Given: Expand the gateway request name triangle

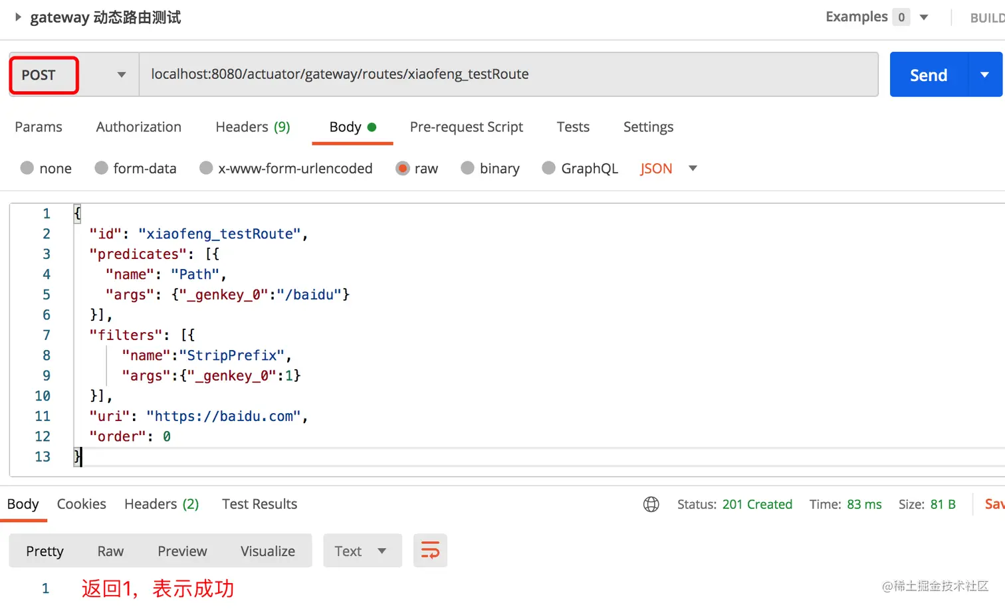Looking at the screenshot, I should pyautogui.click(x=18, y=17).
